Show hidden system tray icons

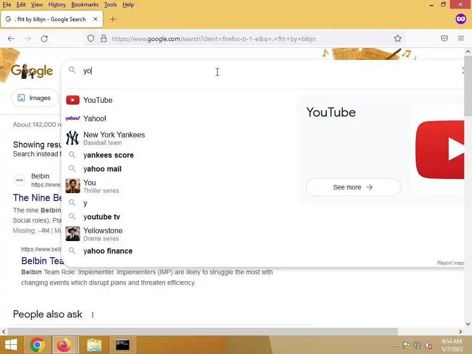pos(395,345)
